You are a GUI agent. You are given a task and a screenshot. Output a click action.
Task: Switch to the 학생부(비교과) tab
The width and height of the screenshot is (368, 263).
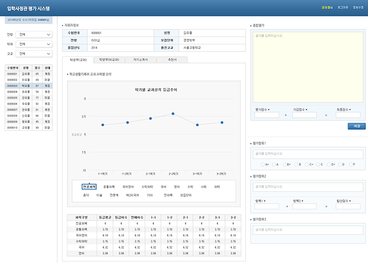tap(109, 59)
